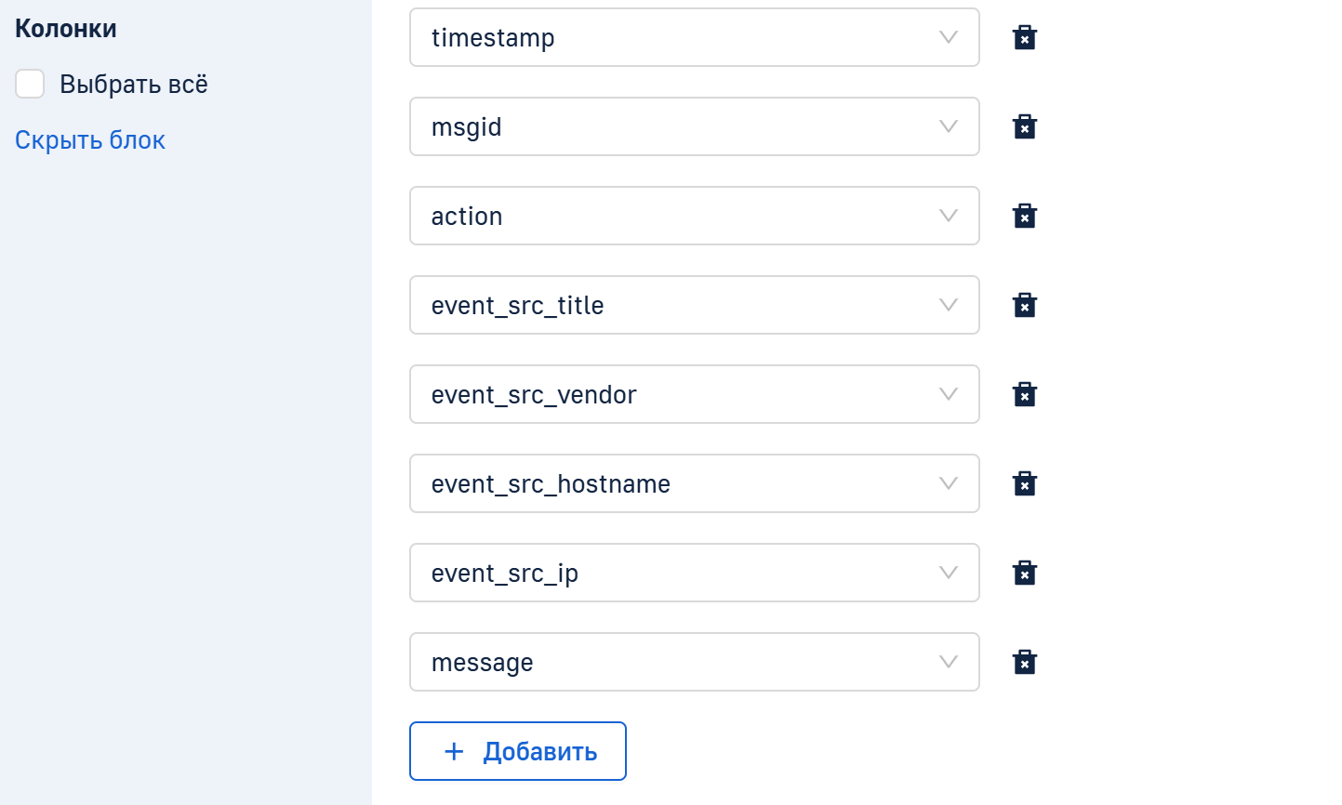The image size is (1342, 805).
Task: Expand the message column dropdown
Action: click(694, 662)
